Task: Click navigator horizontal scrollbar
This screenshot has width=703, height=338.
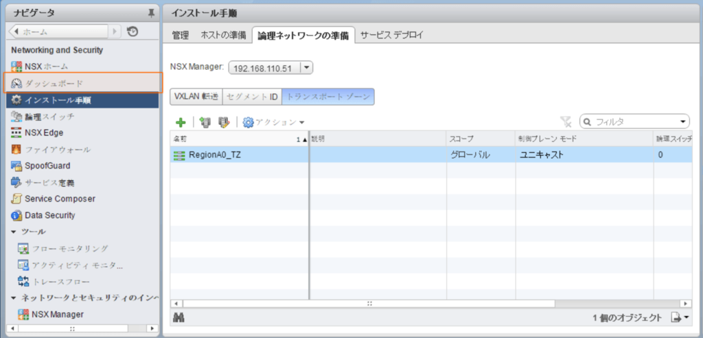Action: [x=73, y=328]
